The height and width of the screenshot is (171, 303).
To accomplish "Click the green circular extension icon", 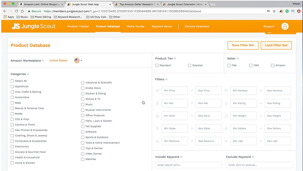I will (287, 11).
